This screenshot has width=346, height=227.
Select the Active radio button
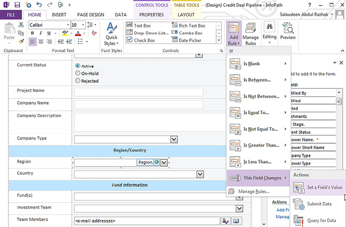[x=78, y=66]
